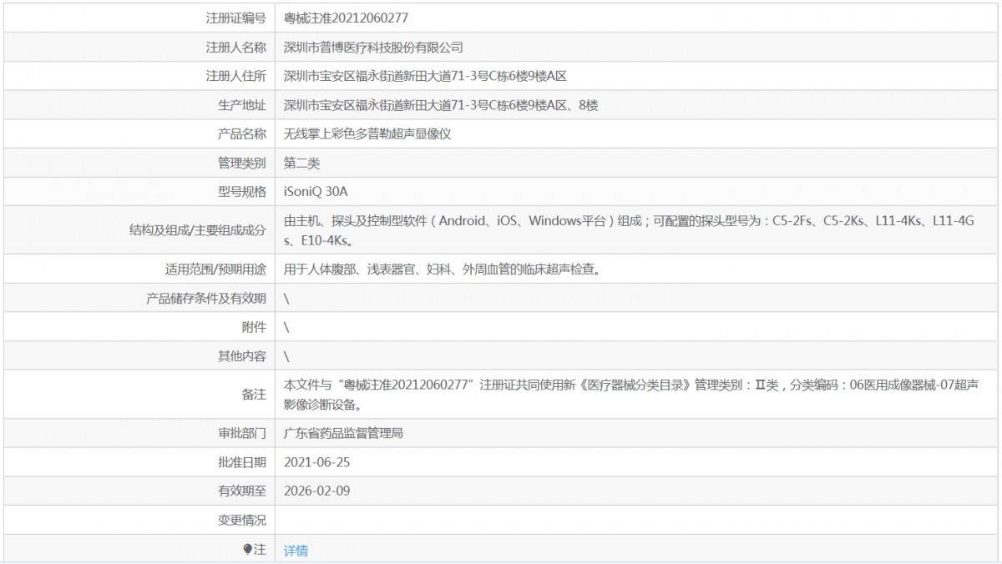The width and height of the screenshot is (1002, 564).
Task: Click the 批准日期 label
Action: (241, 462)
